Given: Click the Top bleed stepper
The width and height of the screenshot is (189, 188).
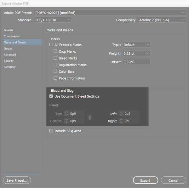Looking at the screenshot, I should [66, 114].
